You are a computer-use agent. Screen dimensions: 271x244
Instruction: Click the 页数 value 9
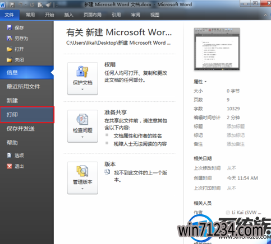click(x=228, y=100)
